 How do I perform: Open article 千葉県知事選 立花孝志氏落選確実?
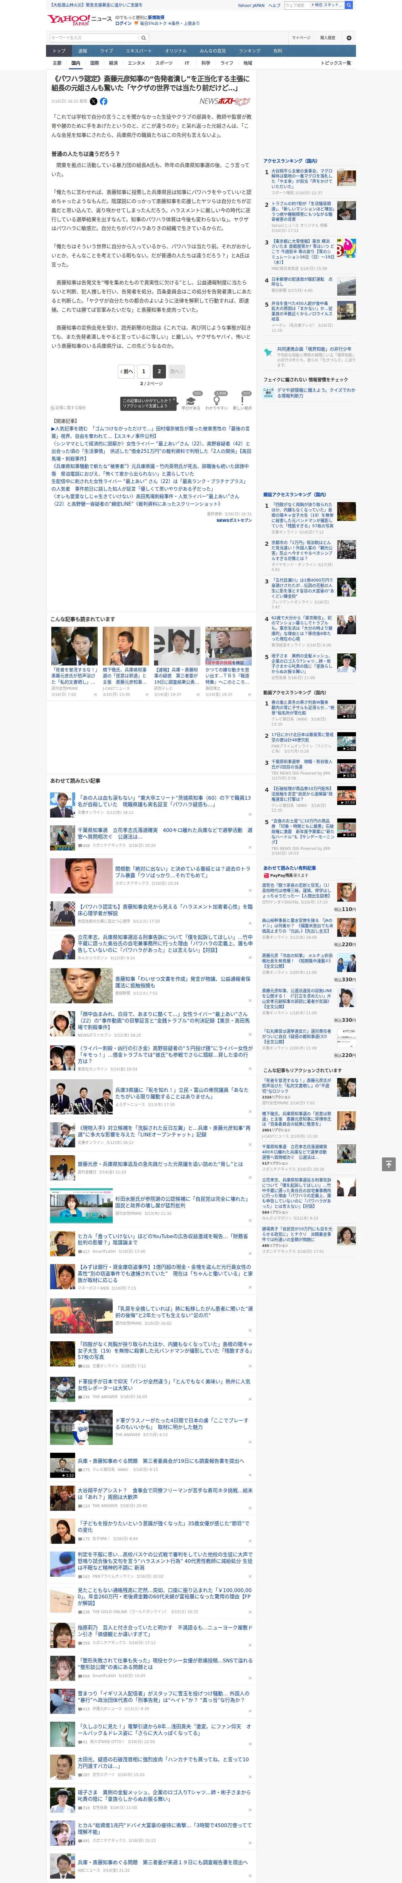click(x=165, y=833)
